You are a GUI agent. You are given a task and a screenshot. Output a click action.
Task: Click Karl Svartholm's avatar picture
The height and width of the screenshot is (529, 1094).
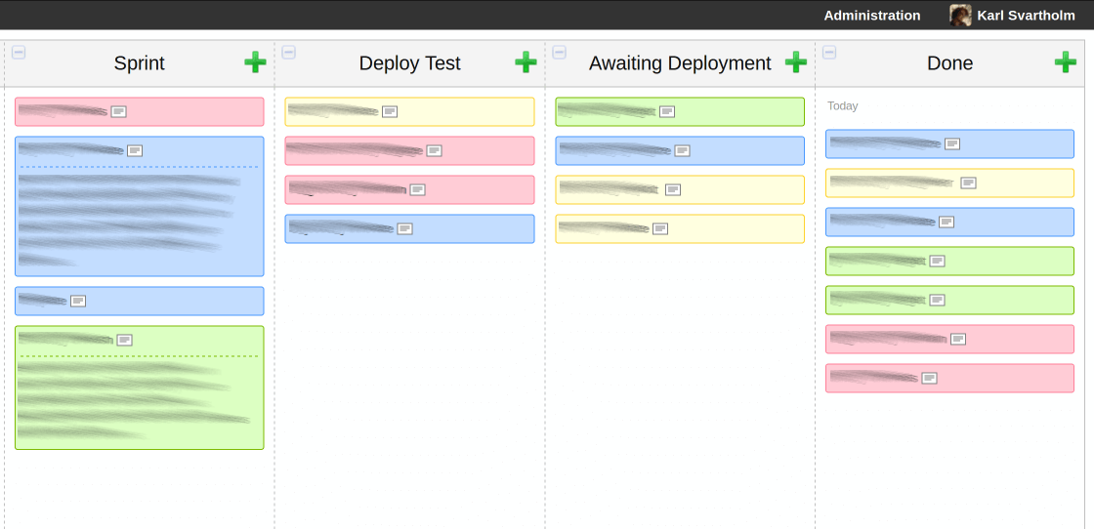960,16
